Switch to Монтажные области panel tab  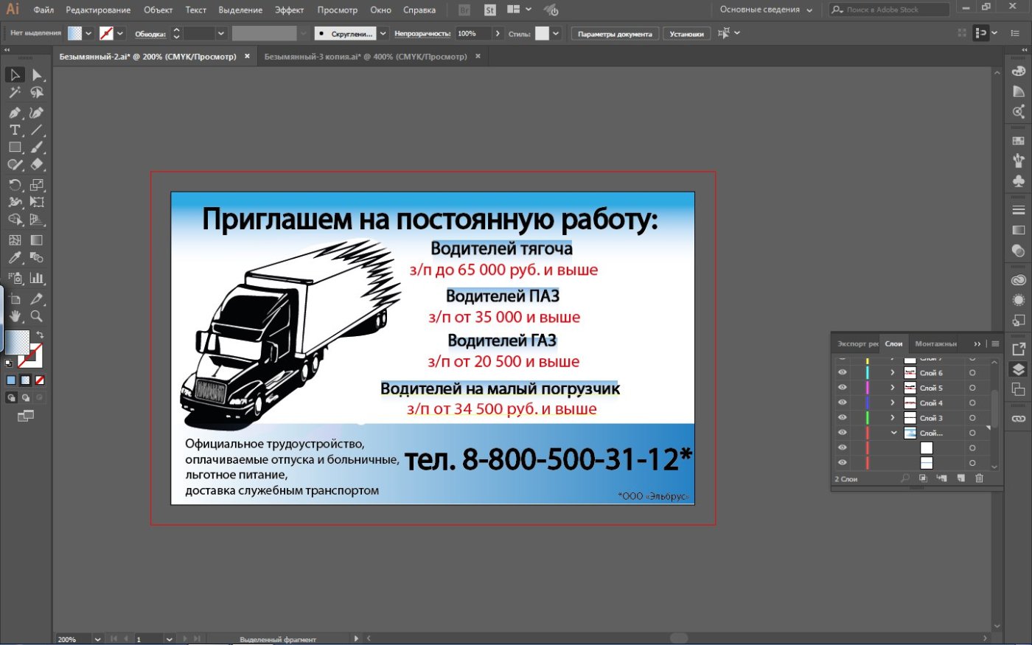coord(935,344)
